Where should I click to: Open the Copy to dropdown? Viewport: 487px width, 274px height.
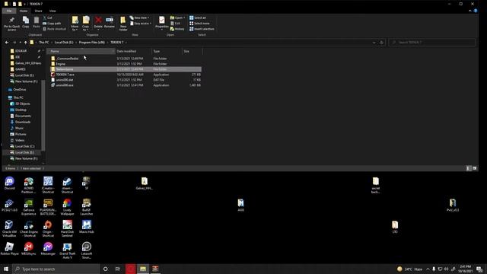(x=86, y=24)
